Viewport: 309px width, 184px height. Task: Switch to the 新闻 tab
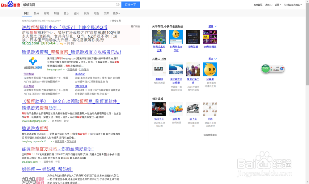tap(36, 13)
